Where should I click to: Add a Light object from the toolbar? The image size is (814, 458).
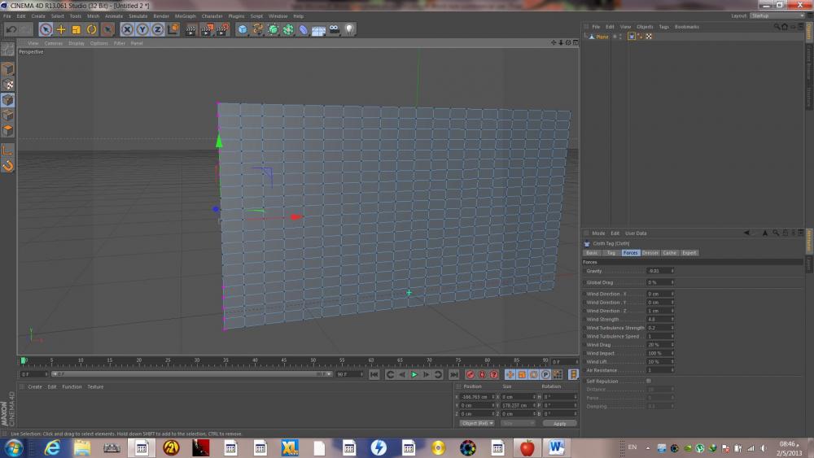coord(349,29)
